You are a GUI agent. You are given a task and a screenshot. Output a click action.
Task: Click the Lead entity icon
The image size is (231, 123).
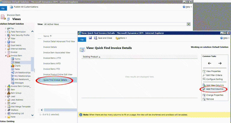click(9, 96)
